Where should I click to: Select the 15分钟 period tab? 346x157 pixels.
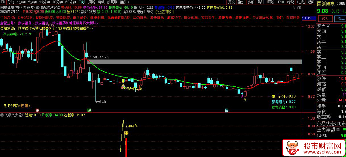pos(45,2)
